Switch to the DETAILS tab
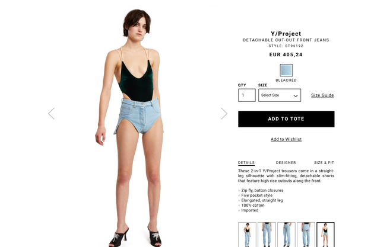Screen dimensions: 374x247 246,162
